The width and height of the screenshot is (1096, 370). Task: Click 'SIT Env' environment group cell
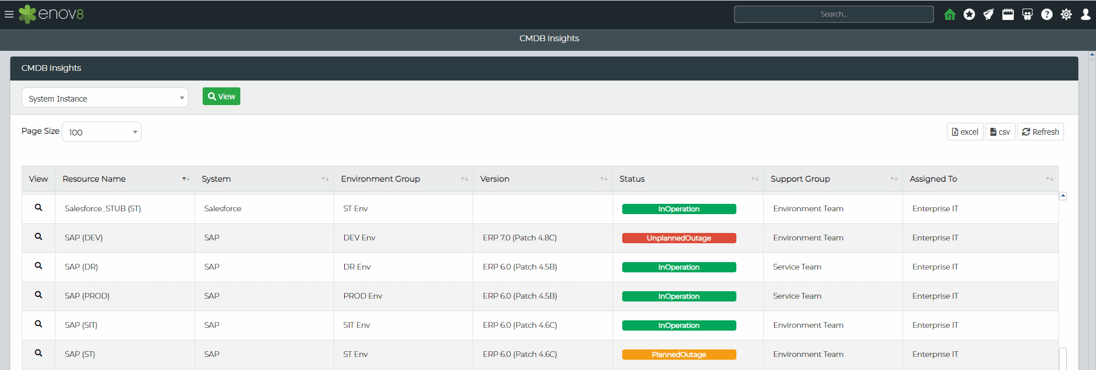(x=357, y=325)
